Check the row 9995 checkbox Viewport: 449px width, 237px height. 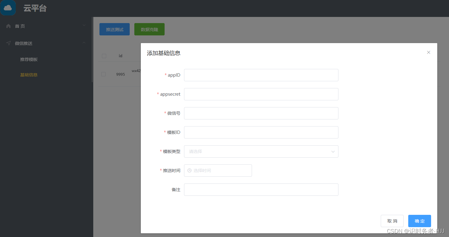(x=103, y=74)
